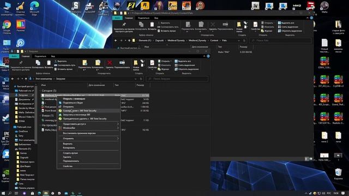This screenshot has width=349, height=196.
Task: Click Copy path in Downloads ribbon
Action: pyautogui.click(x=65, y=65)
